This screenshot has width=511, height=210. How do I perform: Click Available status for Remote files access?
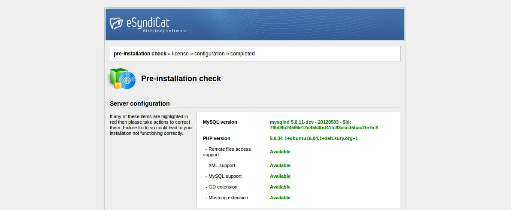280,152
